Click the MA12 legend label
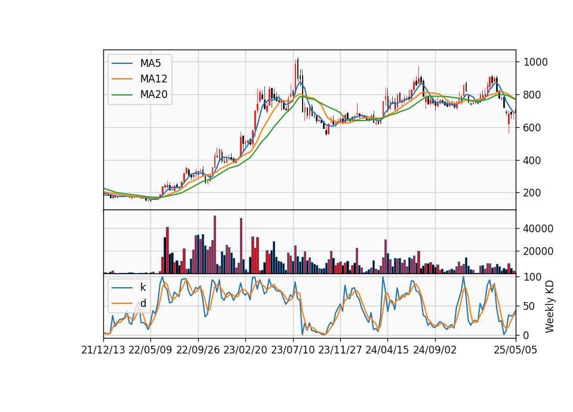Viewport: 573px width, 412px height. (153, 79)
